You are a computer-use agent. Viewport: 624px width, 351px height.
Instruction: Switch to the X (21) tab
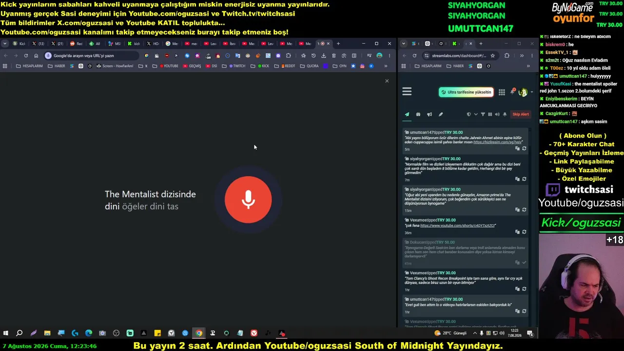58,43
